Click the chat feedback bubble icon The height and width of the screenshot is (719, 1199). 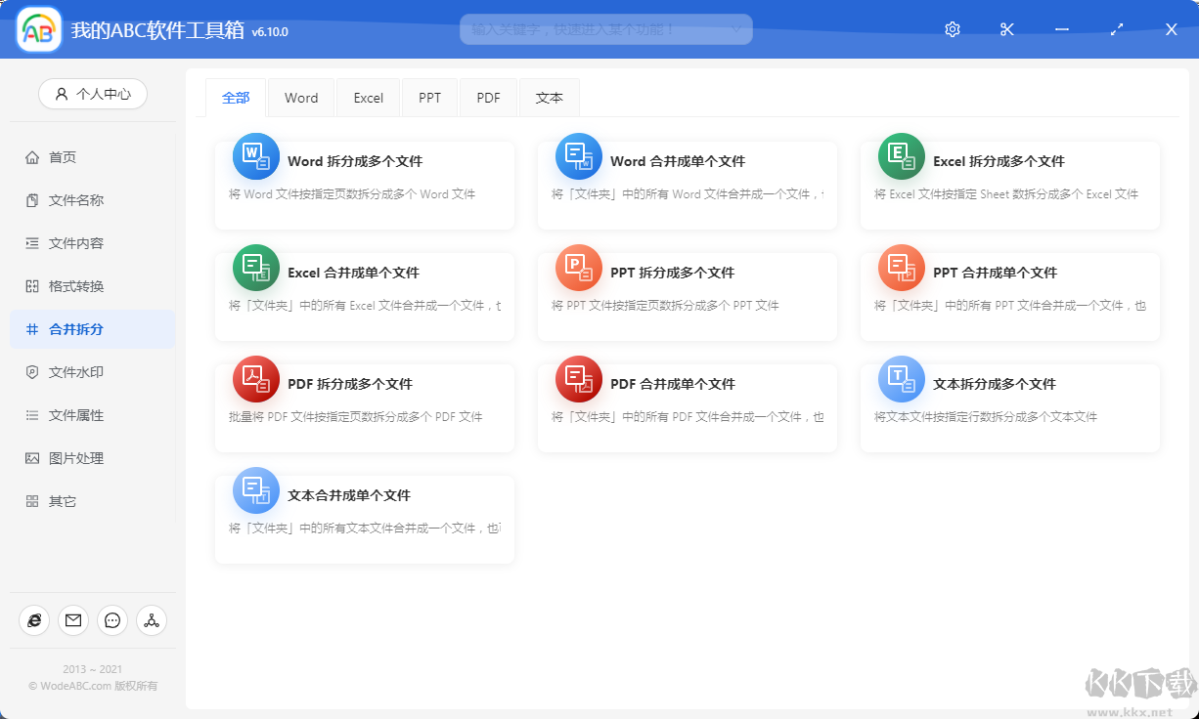112,620
